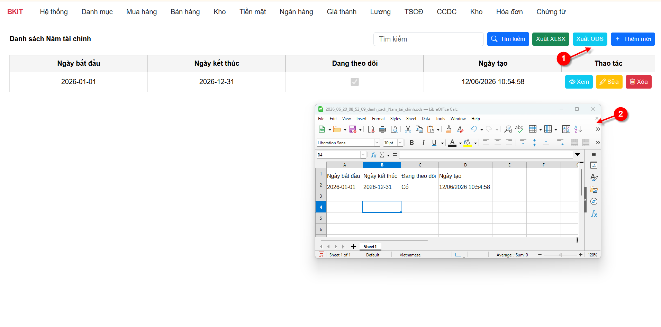Screen dimensions: 661x327
Task: Open the sidebar Navigator compass icon
Action: 594,202
